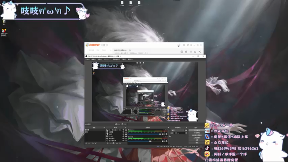Remove selected source with the minus icon
The width and height of the screenshot is (288, 162).
coord(111,143)
